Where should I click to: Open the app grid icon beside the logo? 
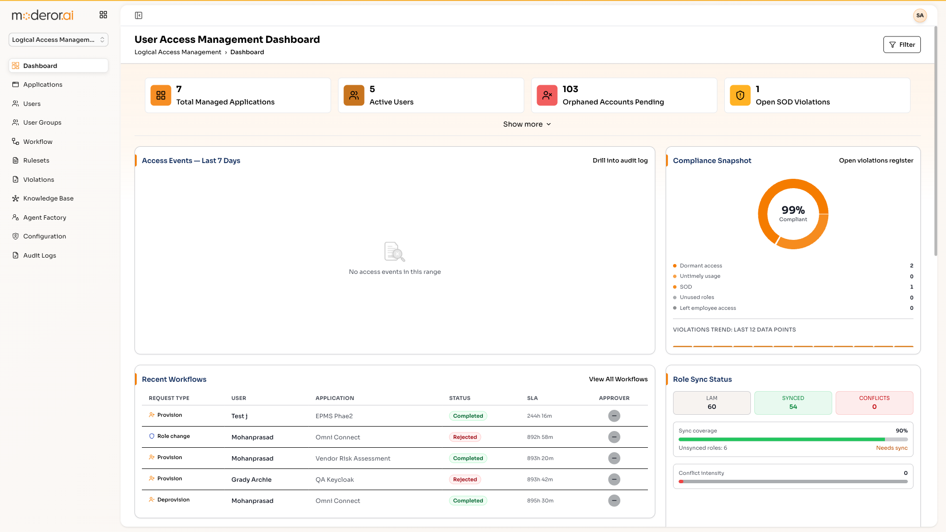pos(103,15)
